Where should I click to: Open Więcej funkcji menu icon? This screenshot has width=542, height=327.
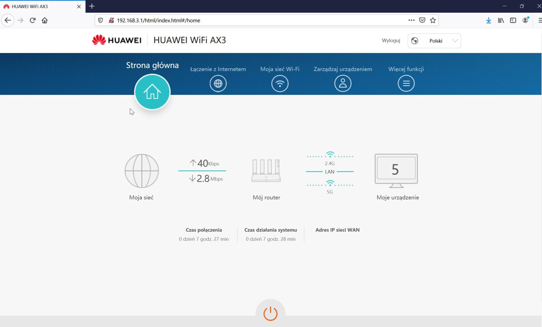point(406,83)
